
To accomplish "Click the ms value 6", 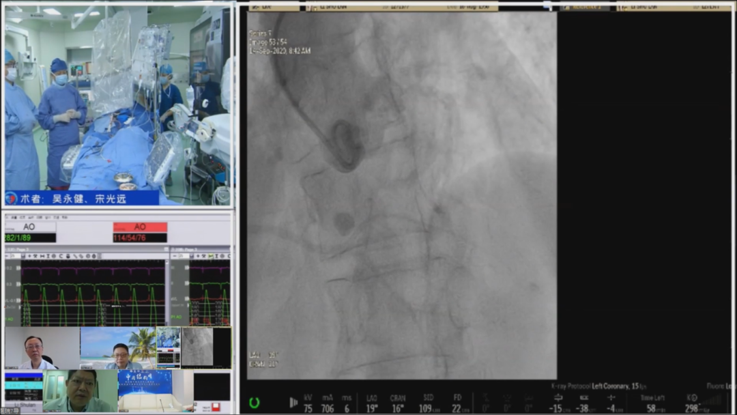I will pos(347,408).
